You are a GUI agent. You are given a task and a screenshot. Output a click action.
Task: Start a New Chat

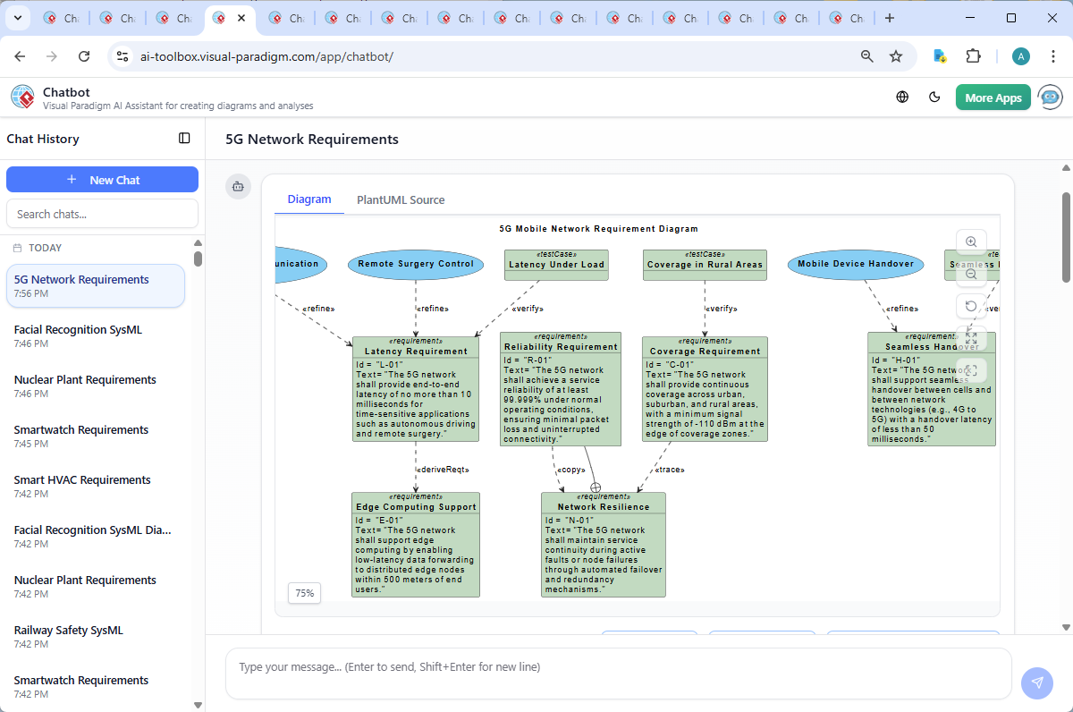click(x=102, y=179)
